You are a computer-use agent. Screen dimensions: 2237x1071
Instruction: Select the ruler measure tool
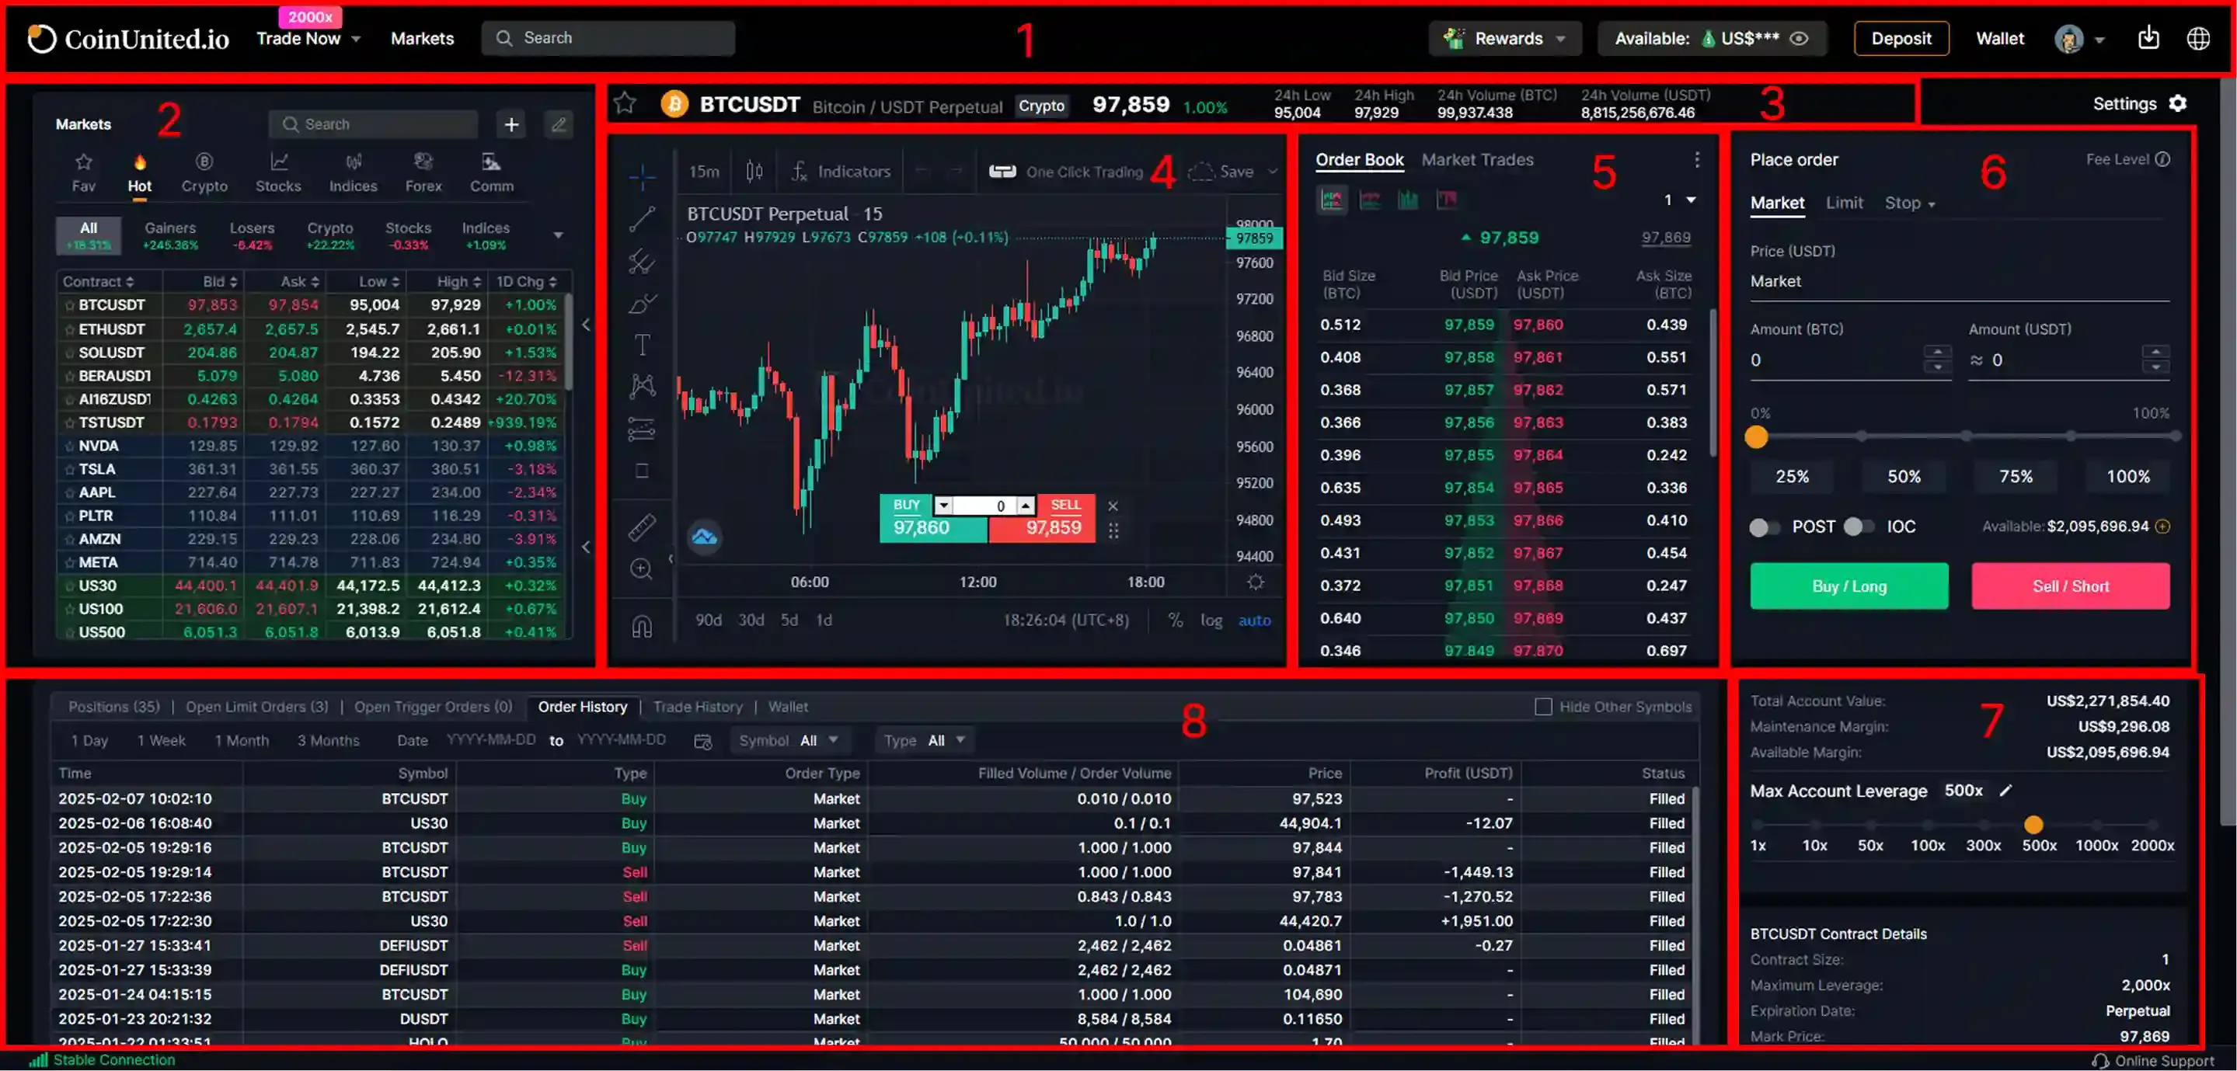(642, 526)
